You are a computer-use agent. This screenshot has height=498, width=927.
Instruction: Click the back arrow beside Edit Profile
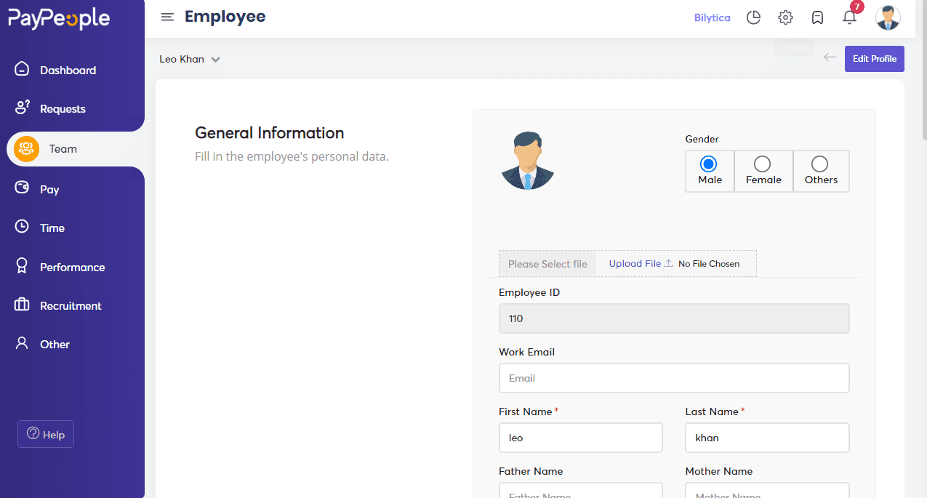click(x=830, y=57)
